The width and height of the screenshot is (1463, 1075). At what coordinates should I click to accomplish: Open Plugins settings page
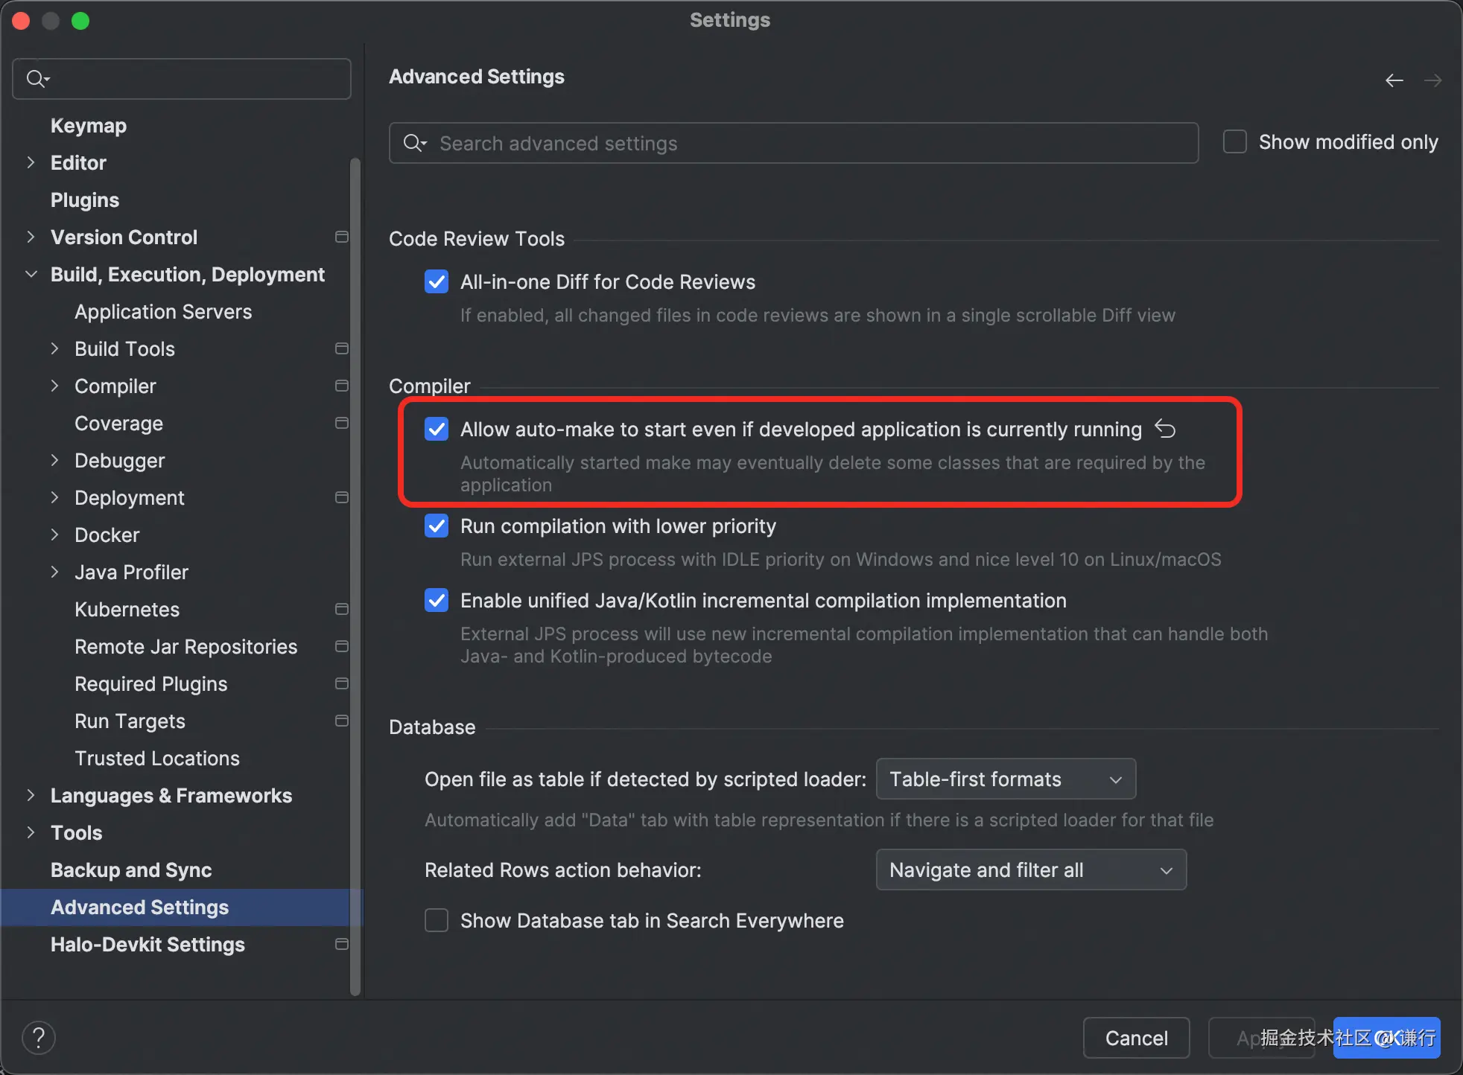tap(85, 200)
